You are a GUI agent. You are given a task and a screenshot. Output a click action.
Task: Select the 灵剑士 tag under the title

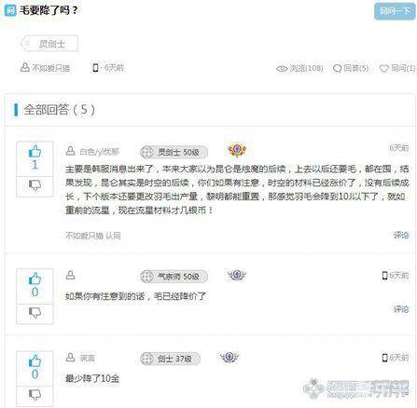[49, 44]
